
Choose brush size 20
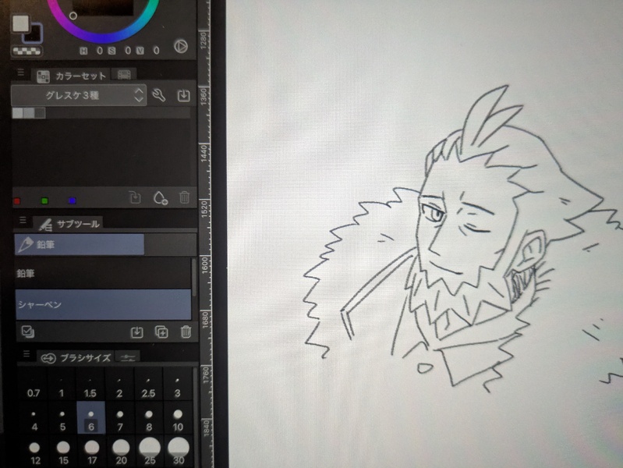coord(121,452)
